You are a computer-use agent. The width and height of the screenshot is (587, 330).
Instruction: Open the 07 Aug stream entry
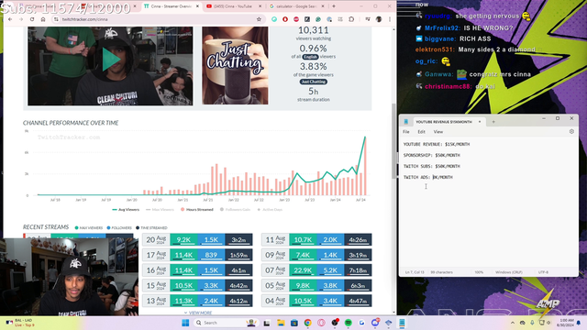[316, 270]
